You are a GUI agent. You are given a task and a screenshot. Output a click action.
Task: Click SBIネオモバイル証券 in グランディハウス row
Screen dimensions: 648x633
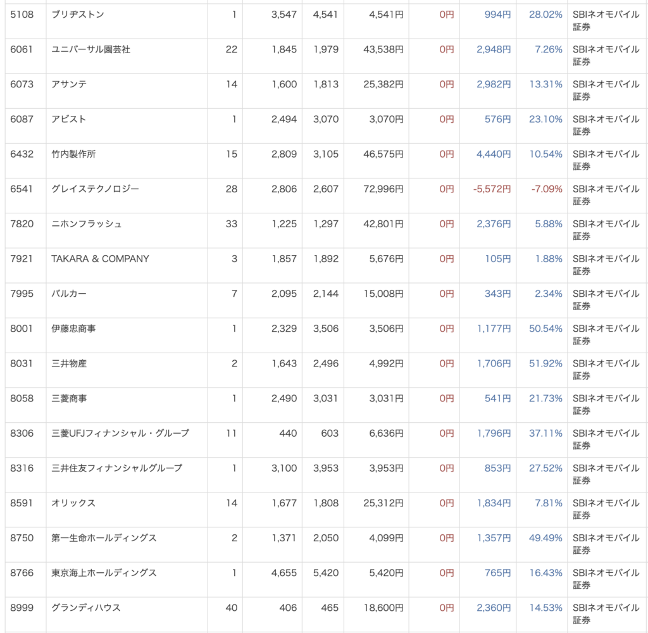pyautogui.click(x=606, y=615)
